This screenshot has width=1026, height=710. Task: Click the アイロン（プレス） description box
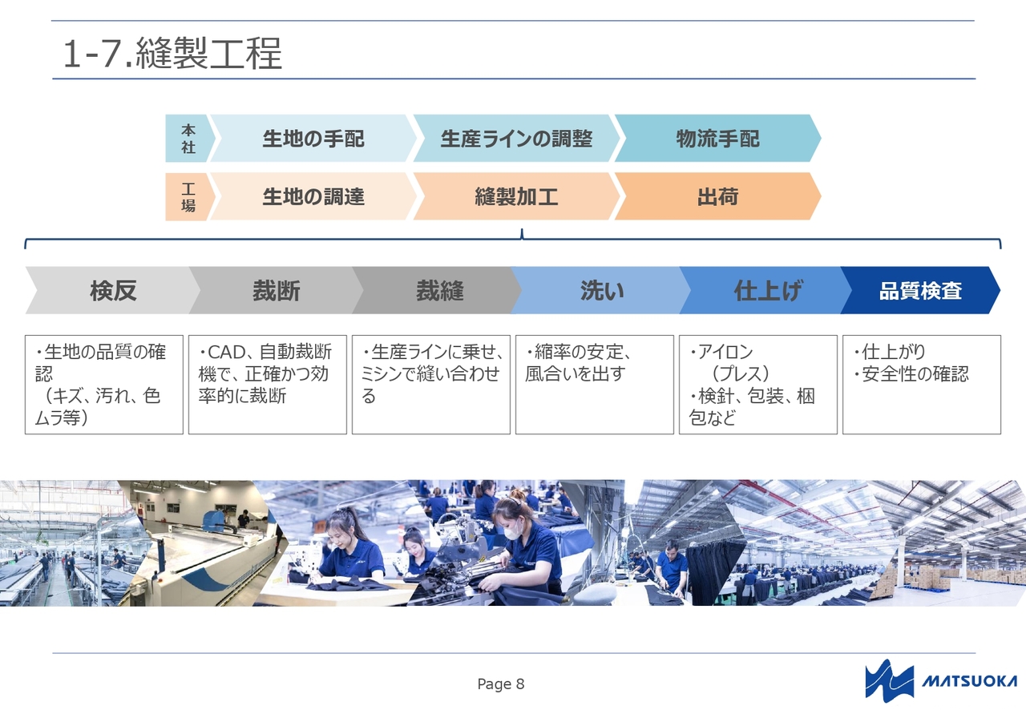coord(758,385)
